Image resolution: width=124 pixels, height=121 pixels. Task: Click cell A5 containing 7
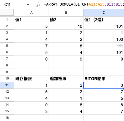pos(31,46)
